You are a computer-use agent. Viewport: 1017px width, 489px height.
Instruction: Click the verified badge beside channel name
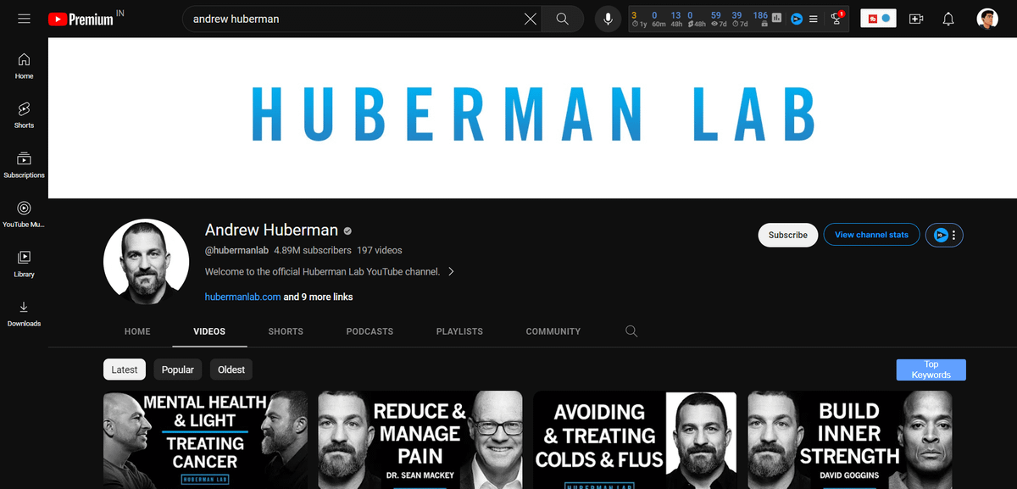(x=347, y=231)
